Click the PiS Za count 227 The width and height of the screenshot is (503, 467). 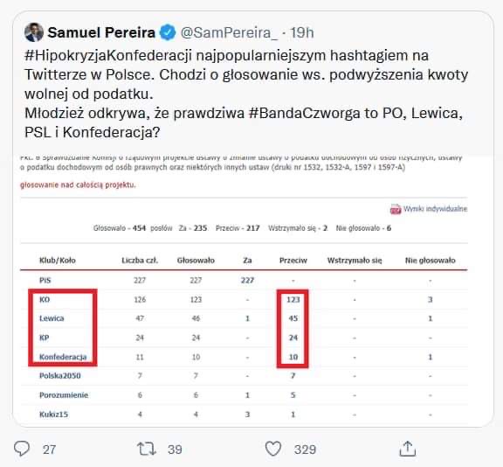tap(247, 281)
